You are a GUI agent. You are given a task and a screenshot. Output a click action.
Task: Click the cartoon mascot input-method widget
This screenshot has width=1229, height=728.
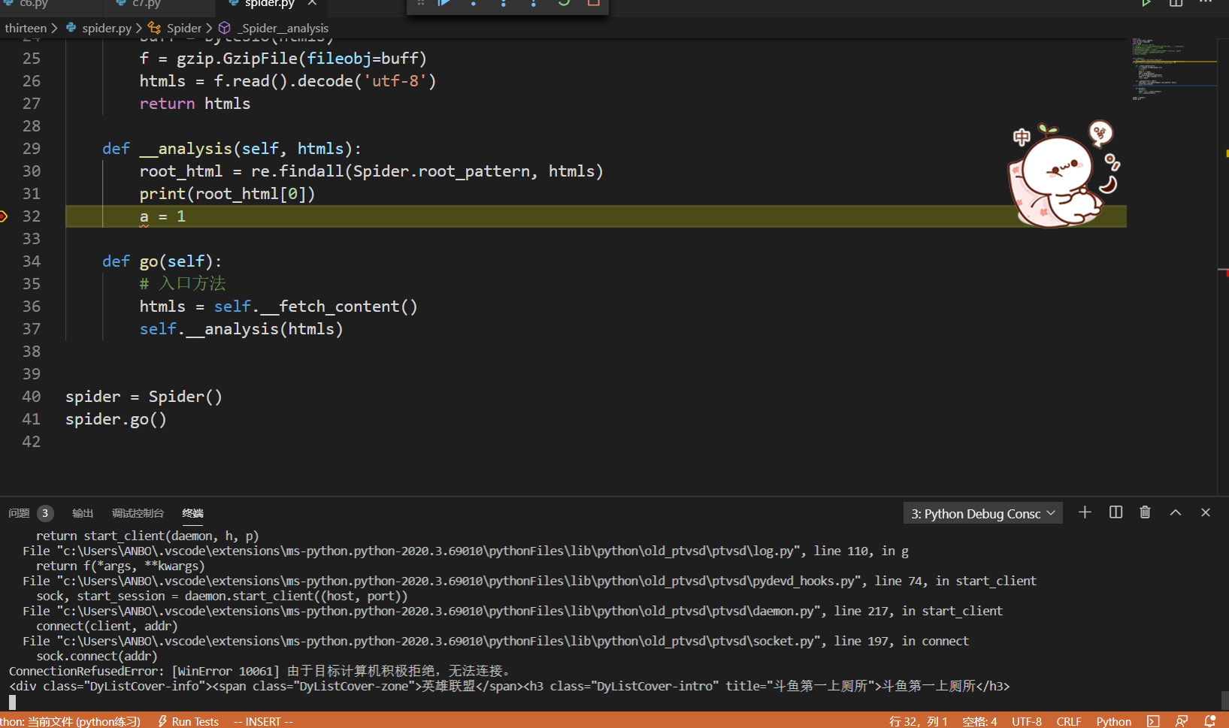click(1063, 175)
